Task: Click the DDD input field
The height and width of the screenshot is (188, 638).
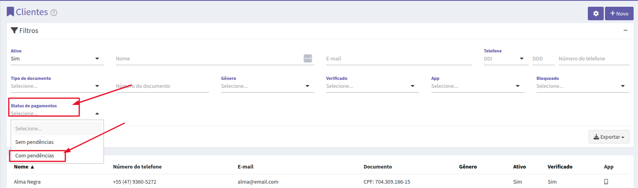Action: point(543,59)
